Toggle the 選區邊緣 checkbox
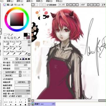 point(48,5)
